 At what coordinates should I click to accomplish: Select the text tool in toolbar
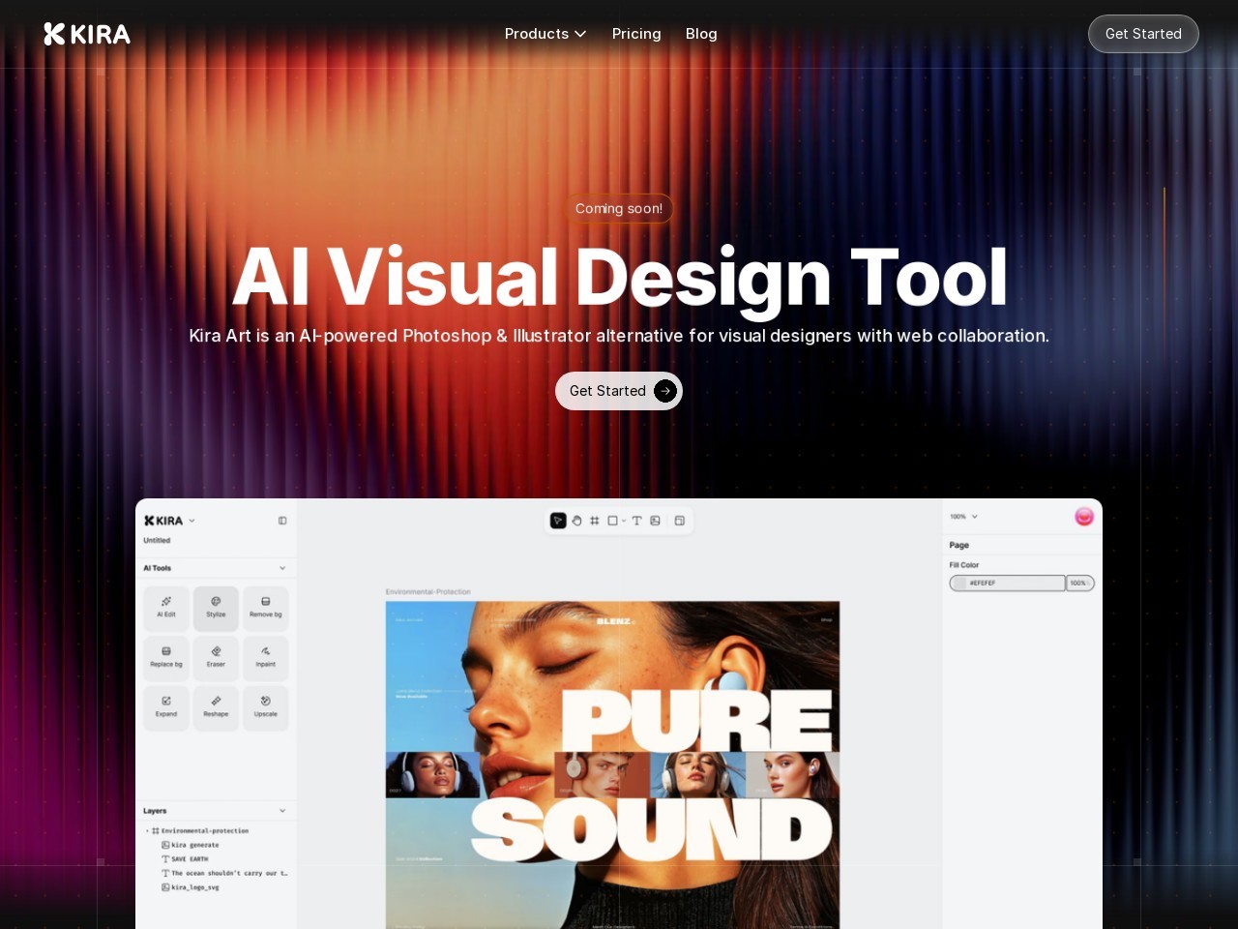636,521
